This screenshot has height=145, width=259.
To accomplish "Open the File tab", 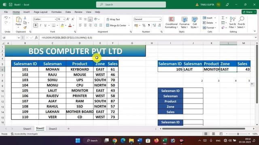I will [6, 12].
